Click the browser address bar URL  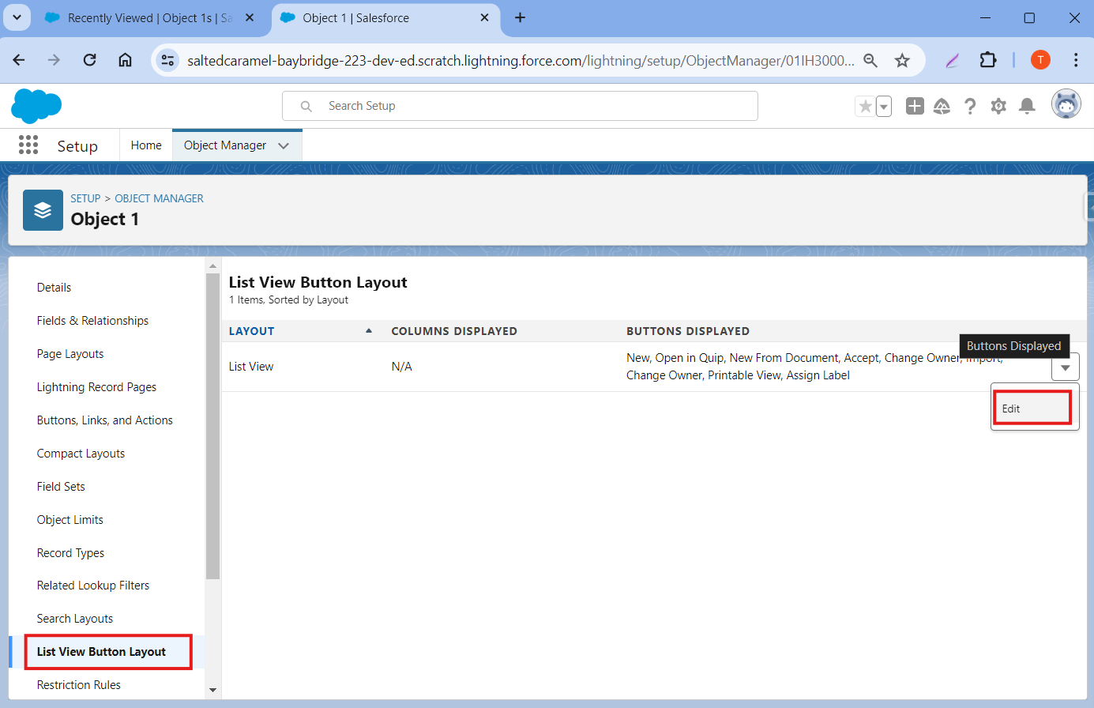click(521, 60)
